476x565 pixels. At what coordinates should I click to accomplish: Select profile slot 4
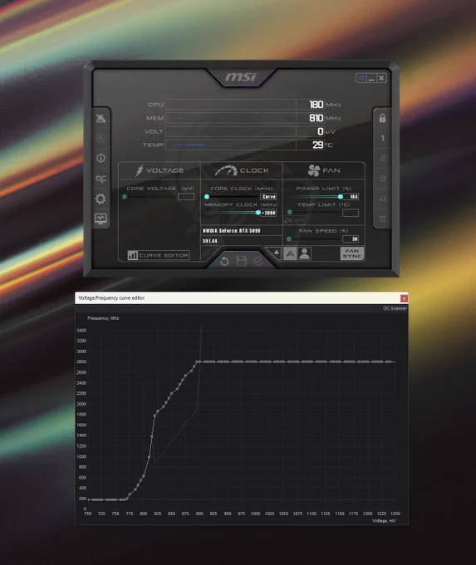(382, 199)
